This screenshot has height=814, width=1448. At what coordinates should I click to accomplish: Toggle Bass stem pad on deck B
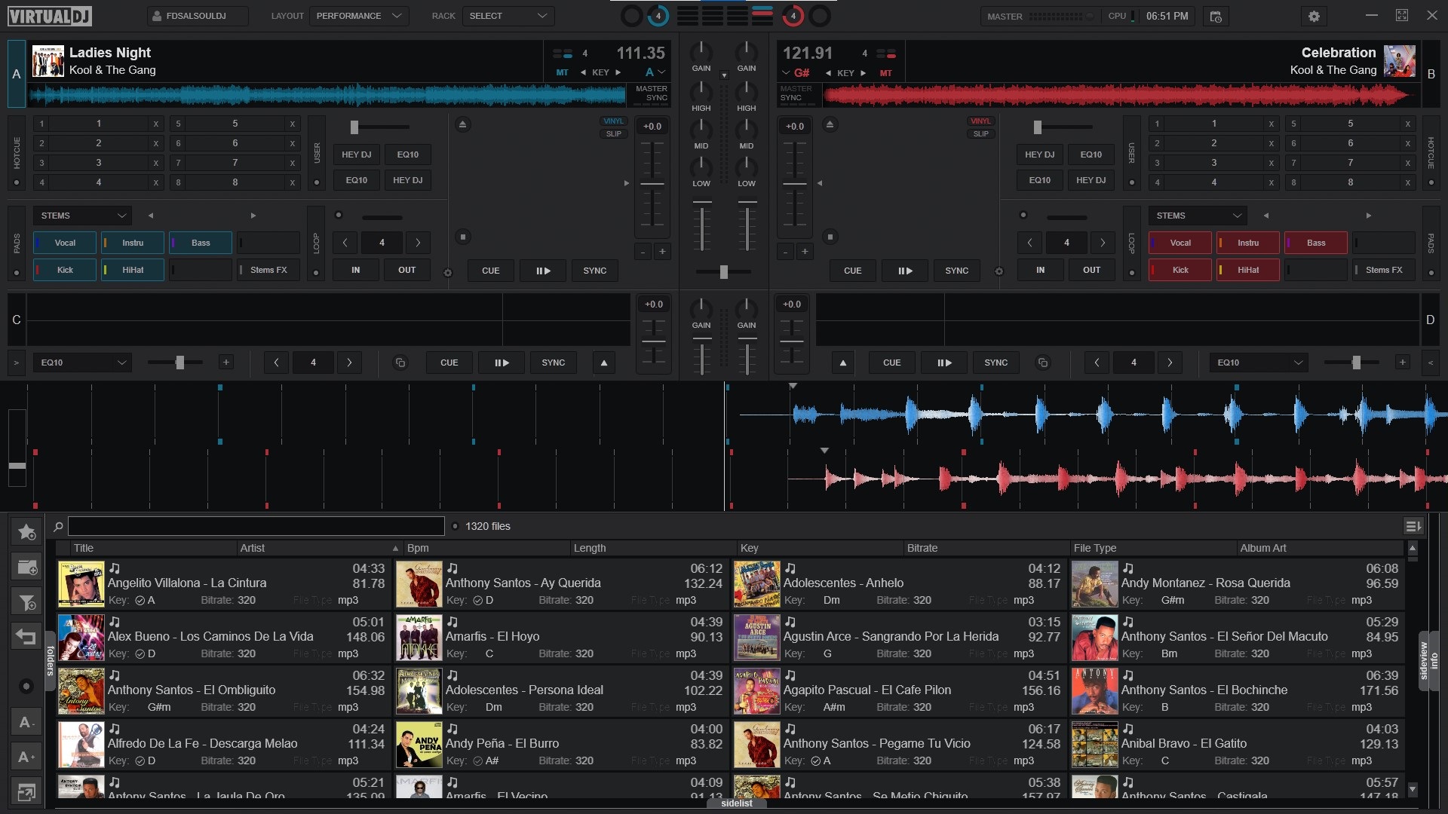1315,243
